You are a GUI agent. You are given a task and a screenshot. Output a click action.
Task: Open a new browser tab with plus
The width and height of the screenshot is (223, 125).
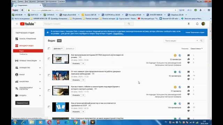click(x=45, y=5)
